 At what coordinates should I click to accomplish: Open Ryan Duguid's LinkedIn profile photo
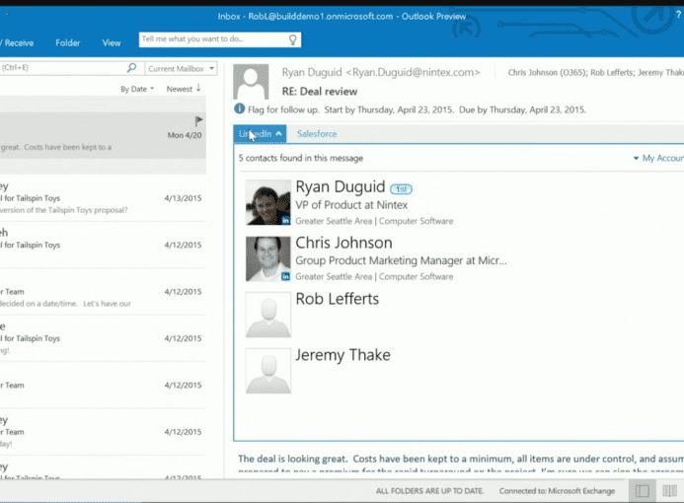tap(267, 202)
